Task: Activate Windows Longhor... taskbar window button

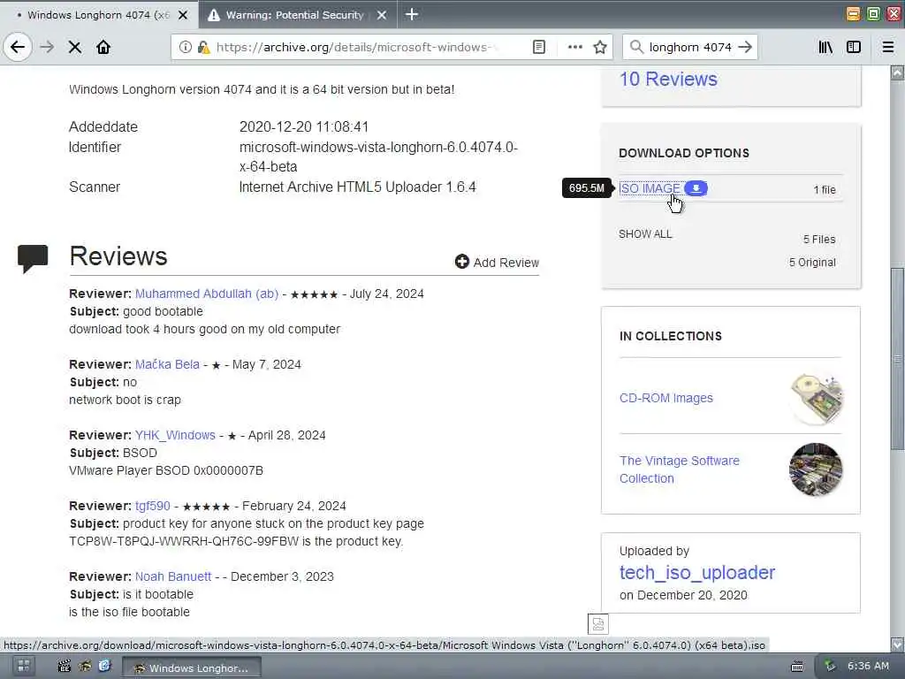Action: tap(192, 668)
